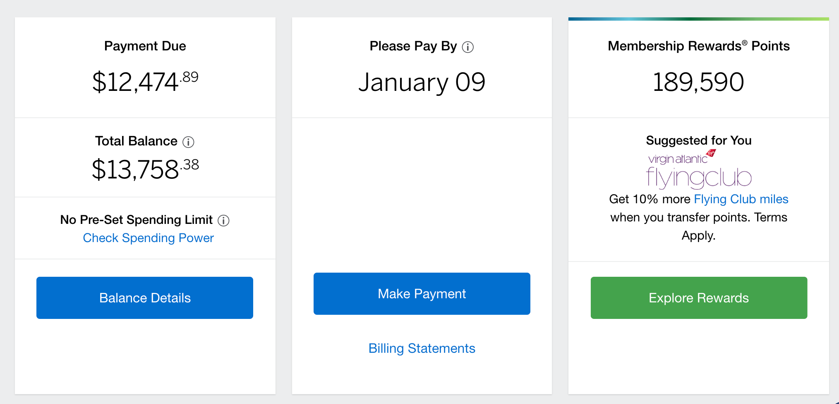Click the Payment Due heading
The height and width of the screenshot is (404, 839).
tap(145, 46)
